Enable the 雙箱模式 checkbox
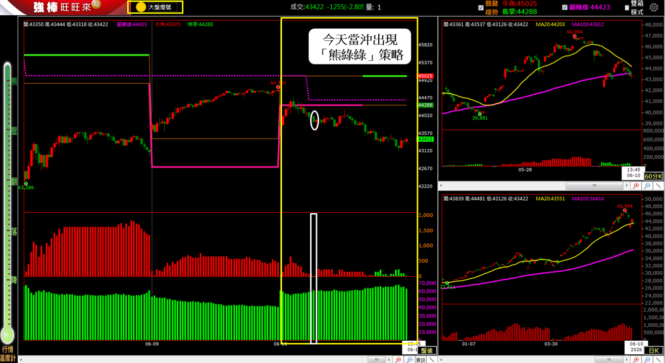Image resolution: width=665 pixels, height=363 pixels. coord(627,8)
